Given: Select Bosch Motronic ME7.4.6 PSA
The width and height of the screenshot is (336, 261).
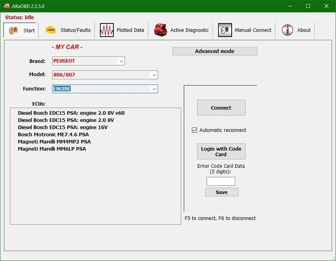Looking at the screenshot, I should point(53,134).
